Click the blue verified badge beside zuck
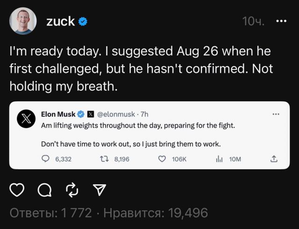299x229 pixels. click(83, 21)
